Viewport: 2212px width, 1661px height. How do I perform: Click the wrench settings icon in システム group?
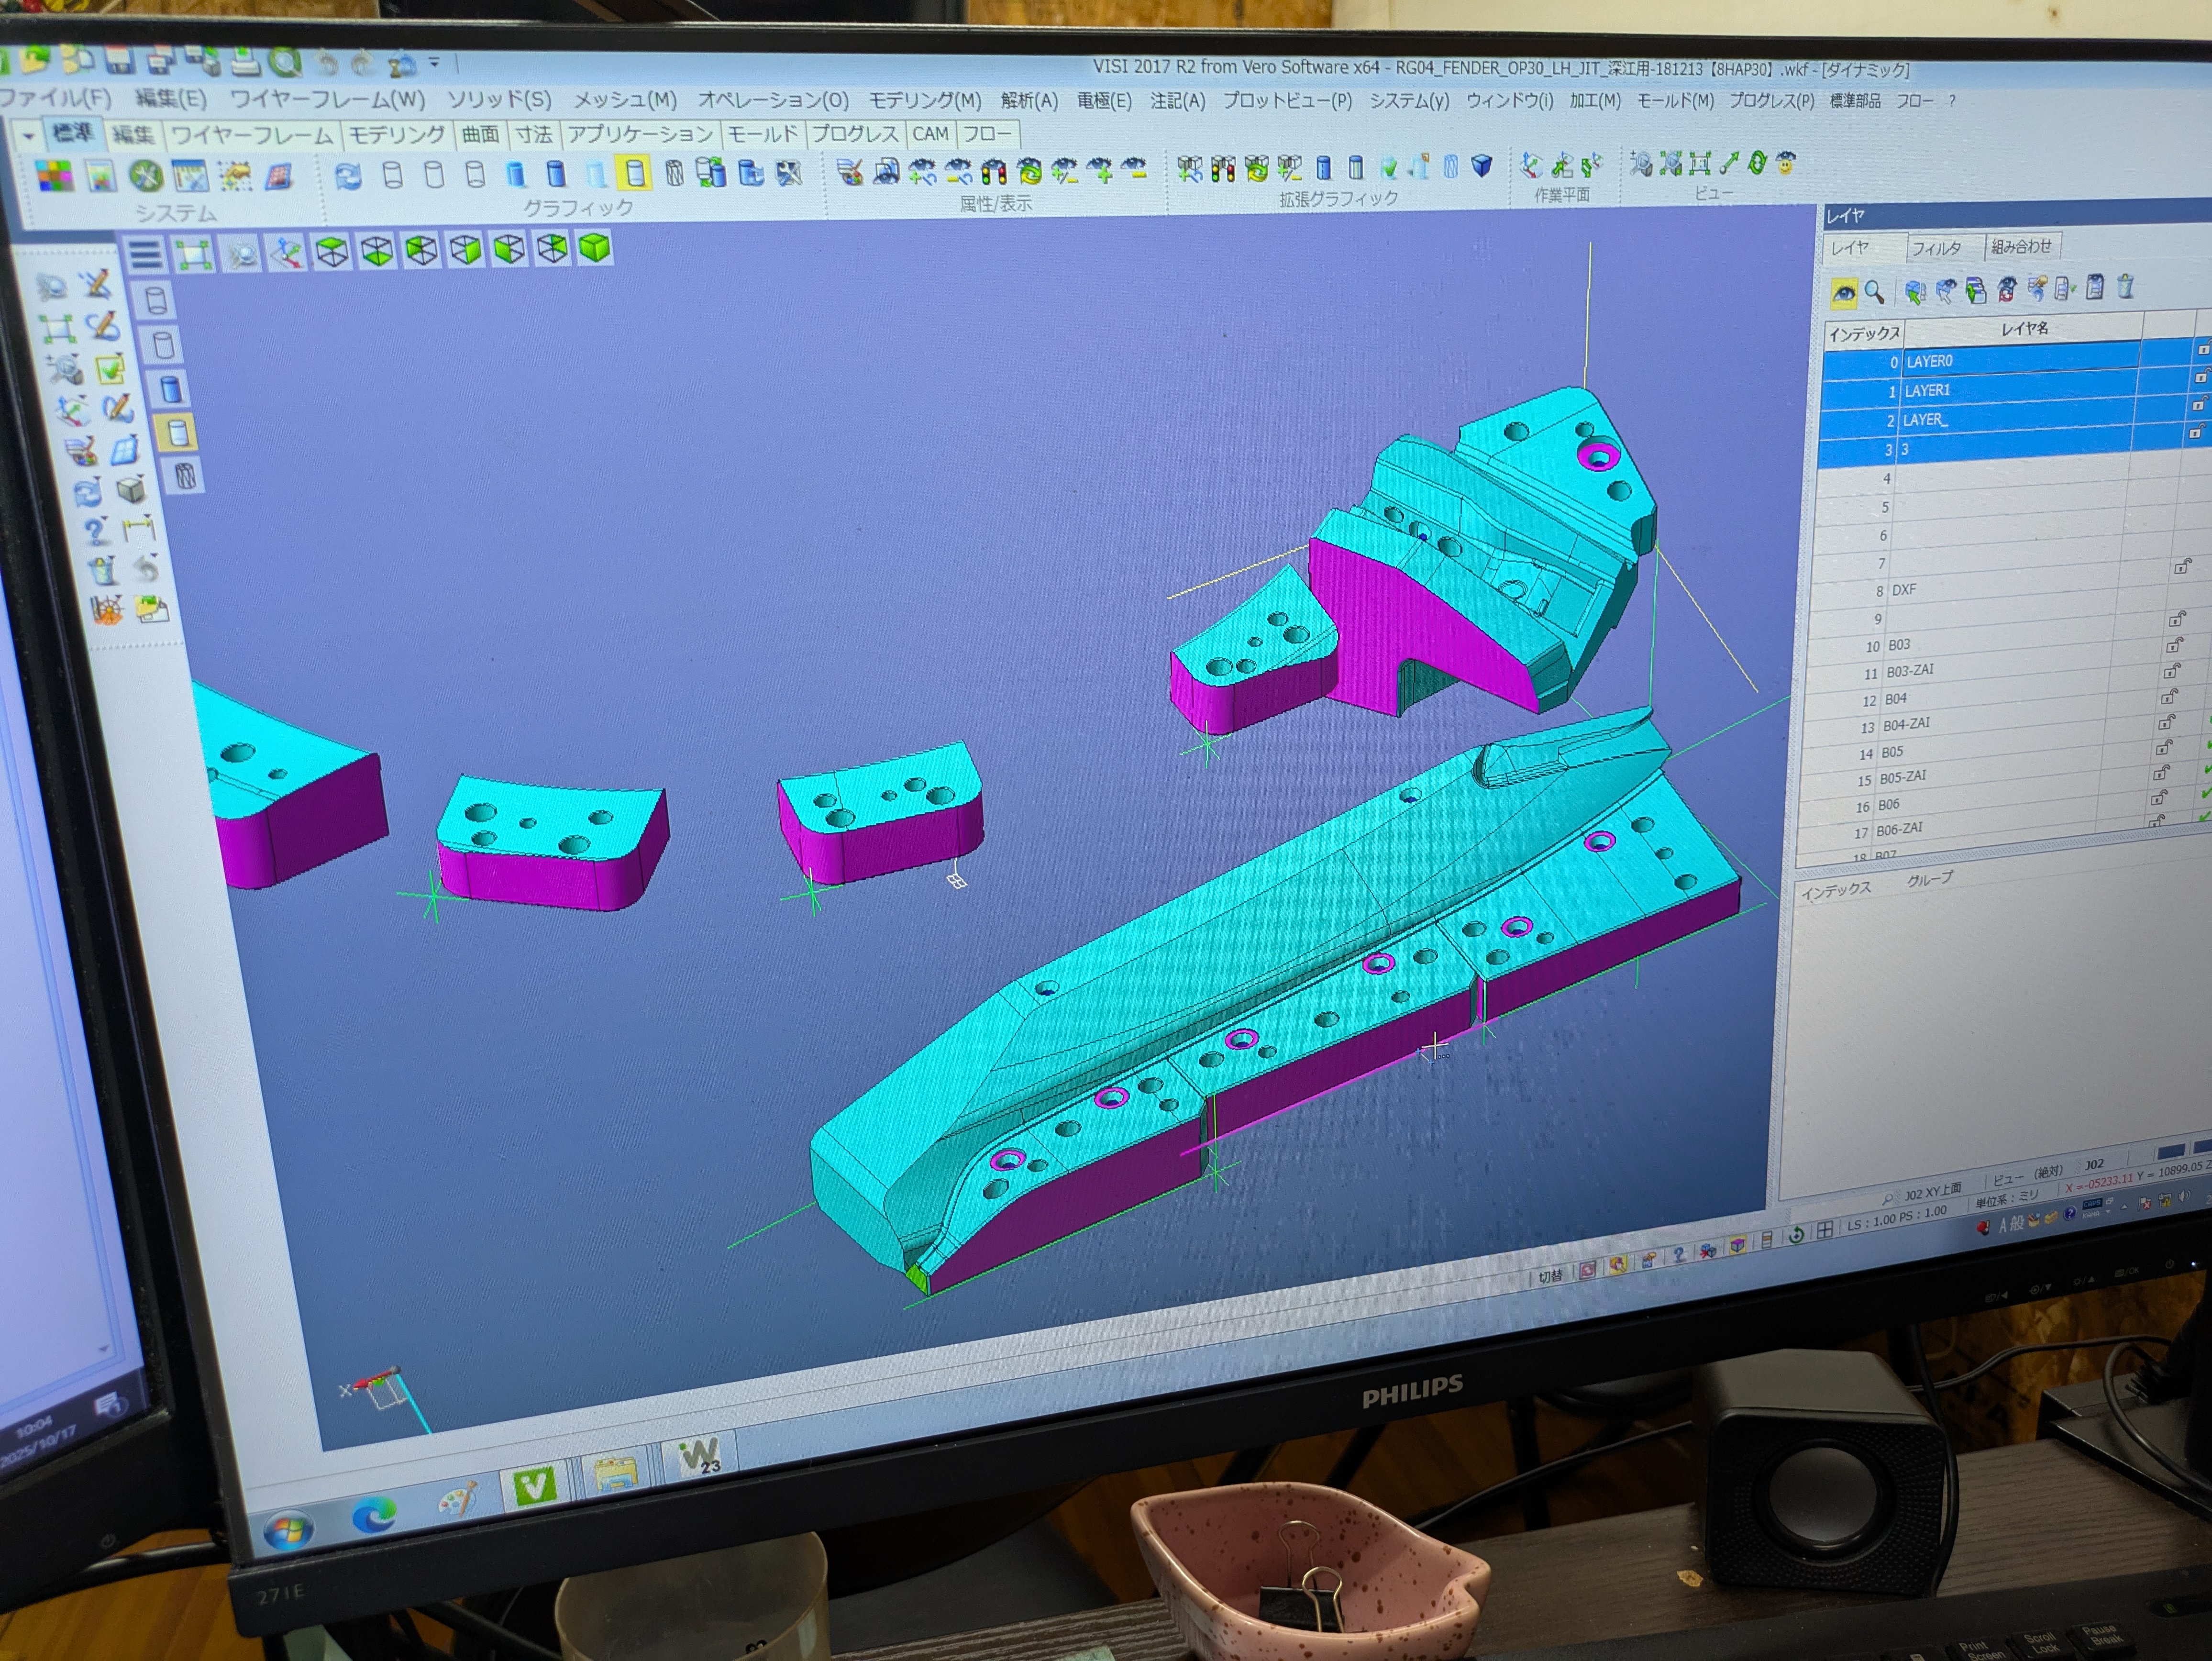(146, 176)
